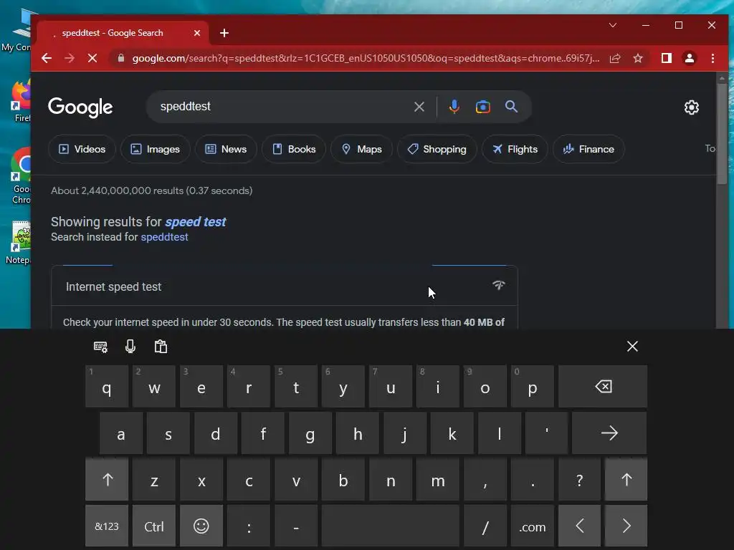Open the emoji keyboard panel
Screen dimensions: 734x550
[201, 526]
